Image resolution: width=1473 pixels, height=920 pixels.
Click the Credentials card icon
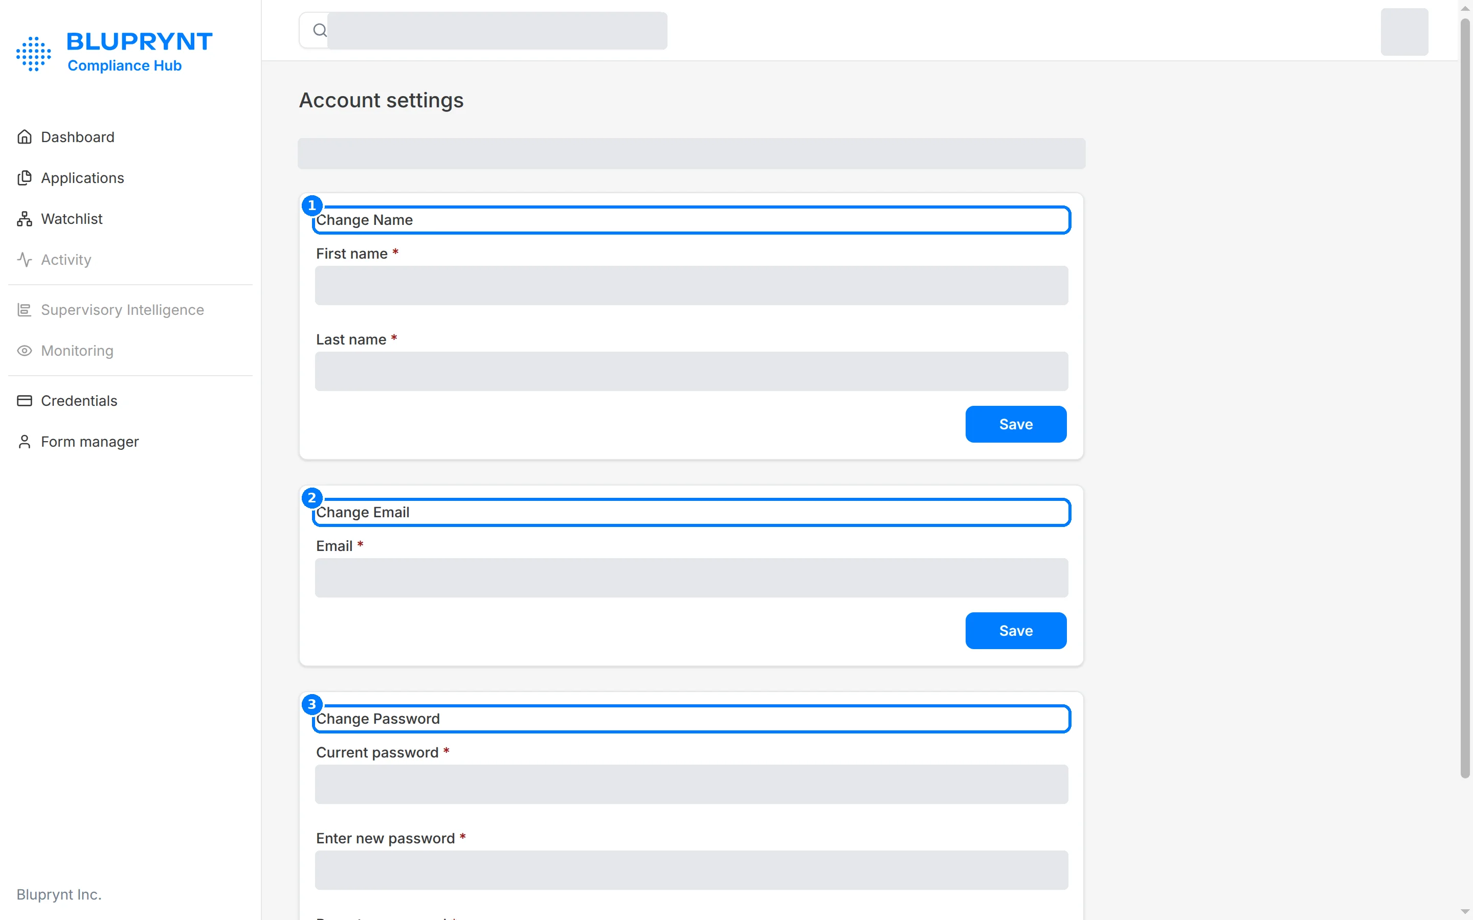[25, 400]
